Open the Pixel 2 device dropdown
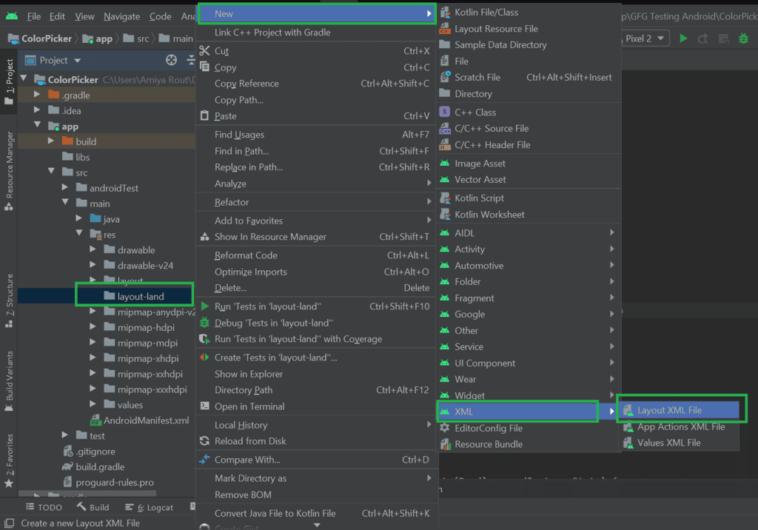This screenshot has width=758, height=530. [x=645, y=38]
